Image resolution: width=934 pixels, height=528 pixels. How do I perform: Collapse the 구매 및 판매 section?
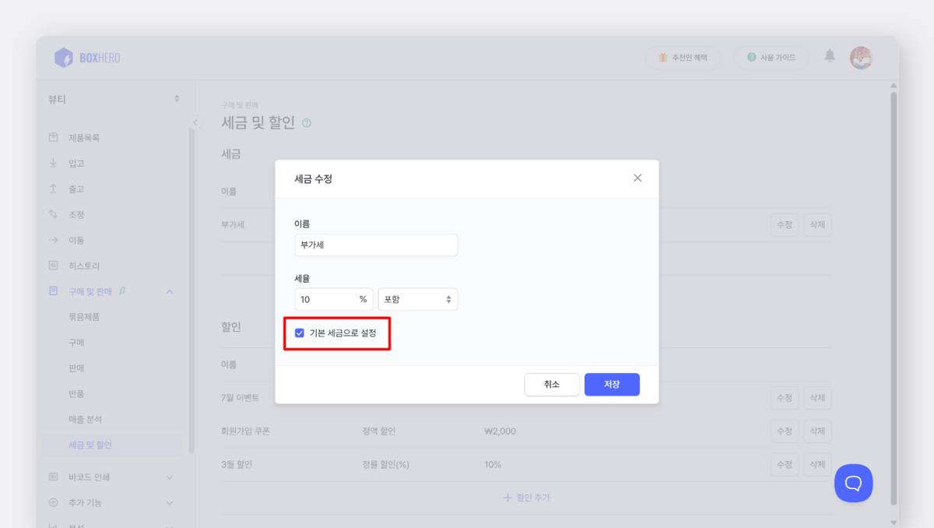point(170,290)
